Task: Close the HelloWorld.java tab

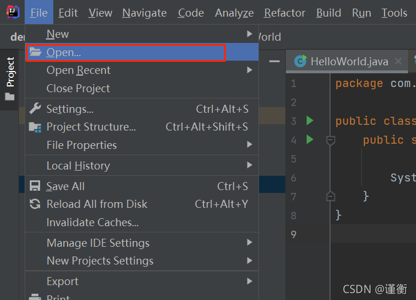Action: click(398, 61)
